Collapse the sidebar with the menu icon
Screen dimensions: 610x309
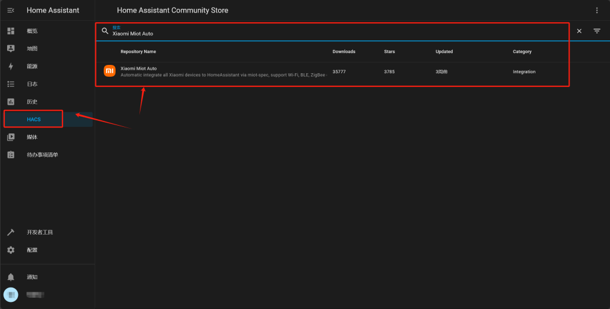tap(11, 11)
